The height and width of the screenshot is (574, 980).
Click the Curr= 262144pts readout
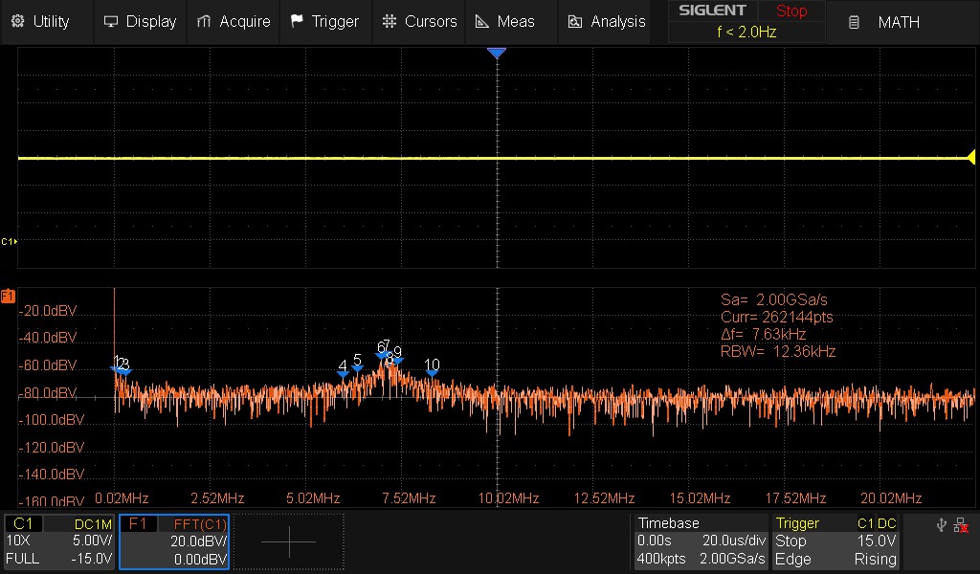[777, 317]
